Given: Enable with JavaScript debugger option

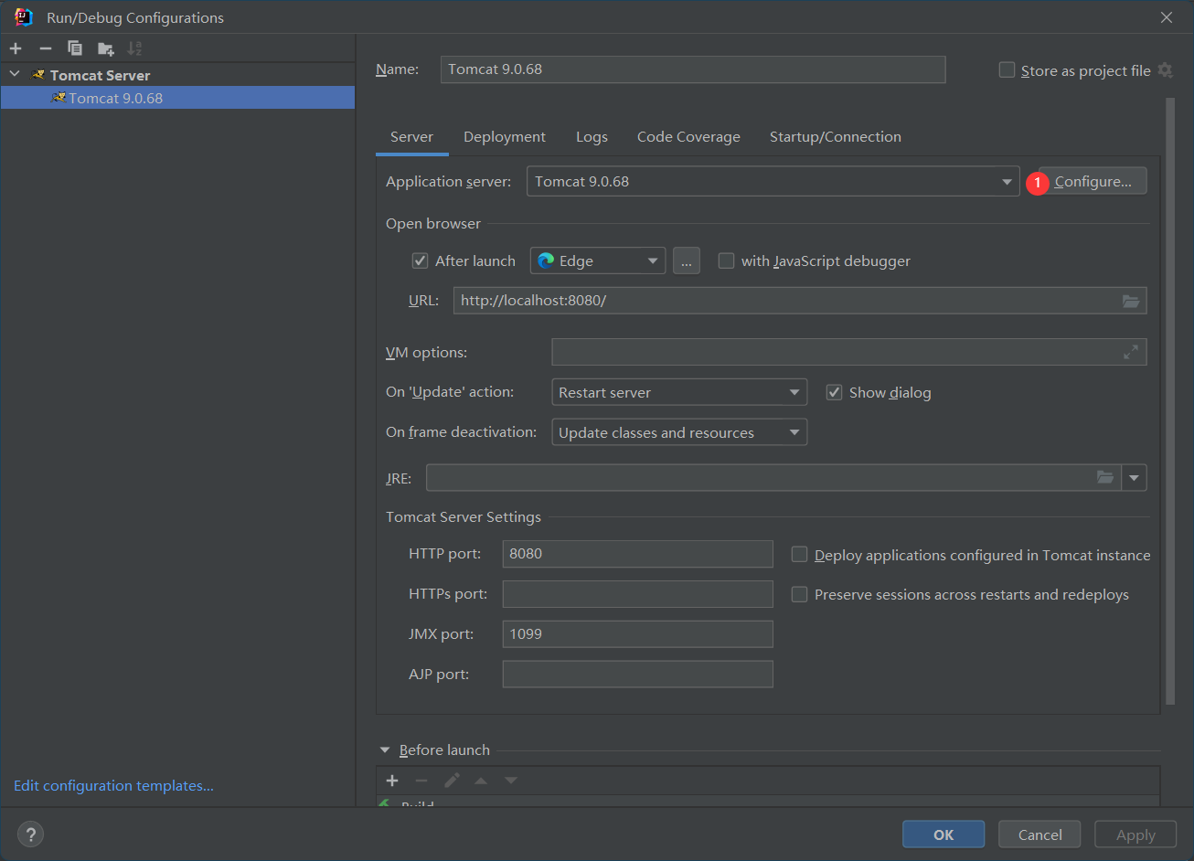Looking at the screenshot, I should 727,261.
